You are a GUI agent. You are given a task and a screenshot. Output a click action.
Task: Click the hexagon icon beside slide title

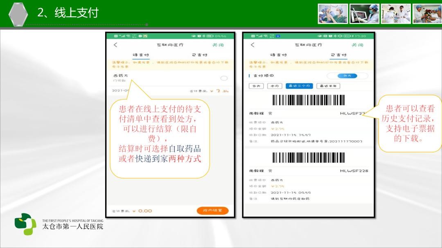click(x=18, y=14)
